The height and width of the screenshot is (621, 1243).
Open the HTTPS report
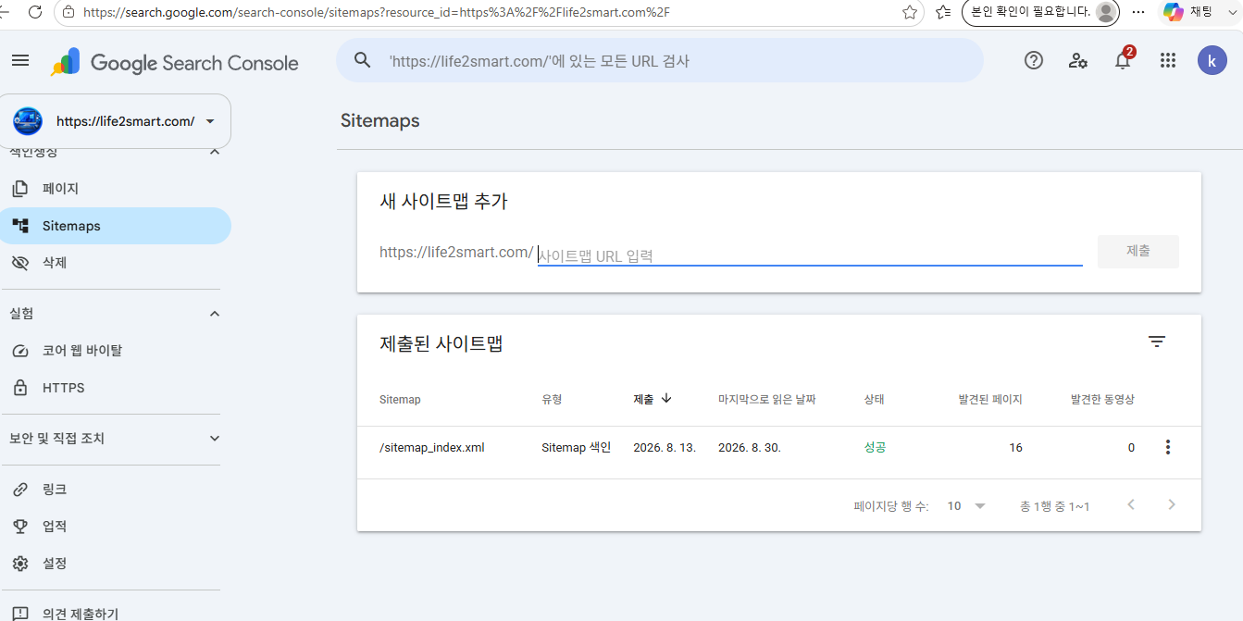click(x=116, y=388)
